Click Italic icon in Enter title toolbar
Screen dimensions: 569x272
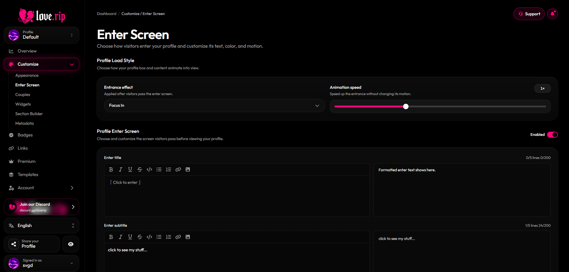click(121, 169)
